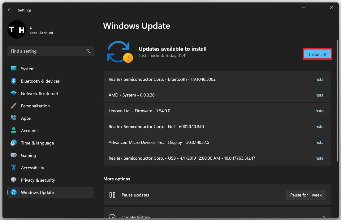The width and height of the screenshot is (341, 220).
Task: Select the Network & internet wifi icon
Action: click(x=14, y=93)
